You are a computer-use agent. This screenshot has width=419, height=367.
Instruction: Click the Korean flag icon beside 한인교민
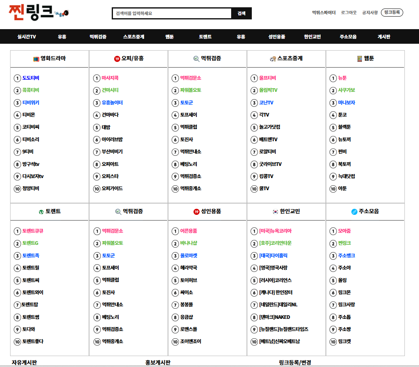pos(275,212)
